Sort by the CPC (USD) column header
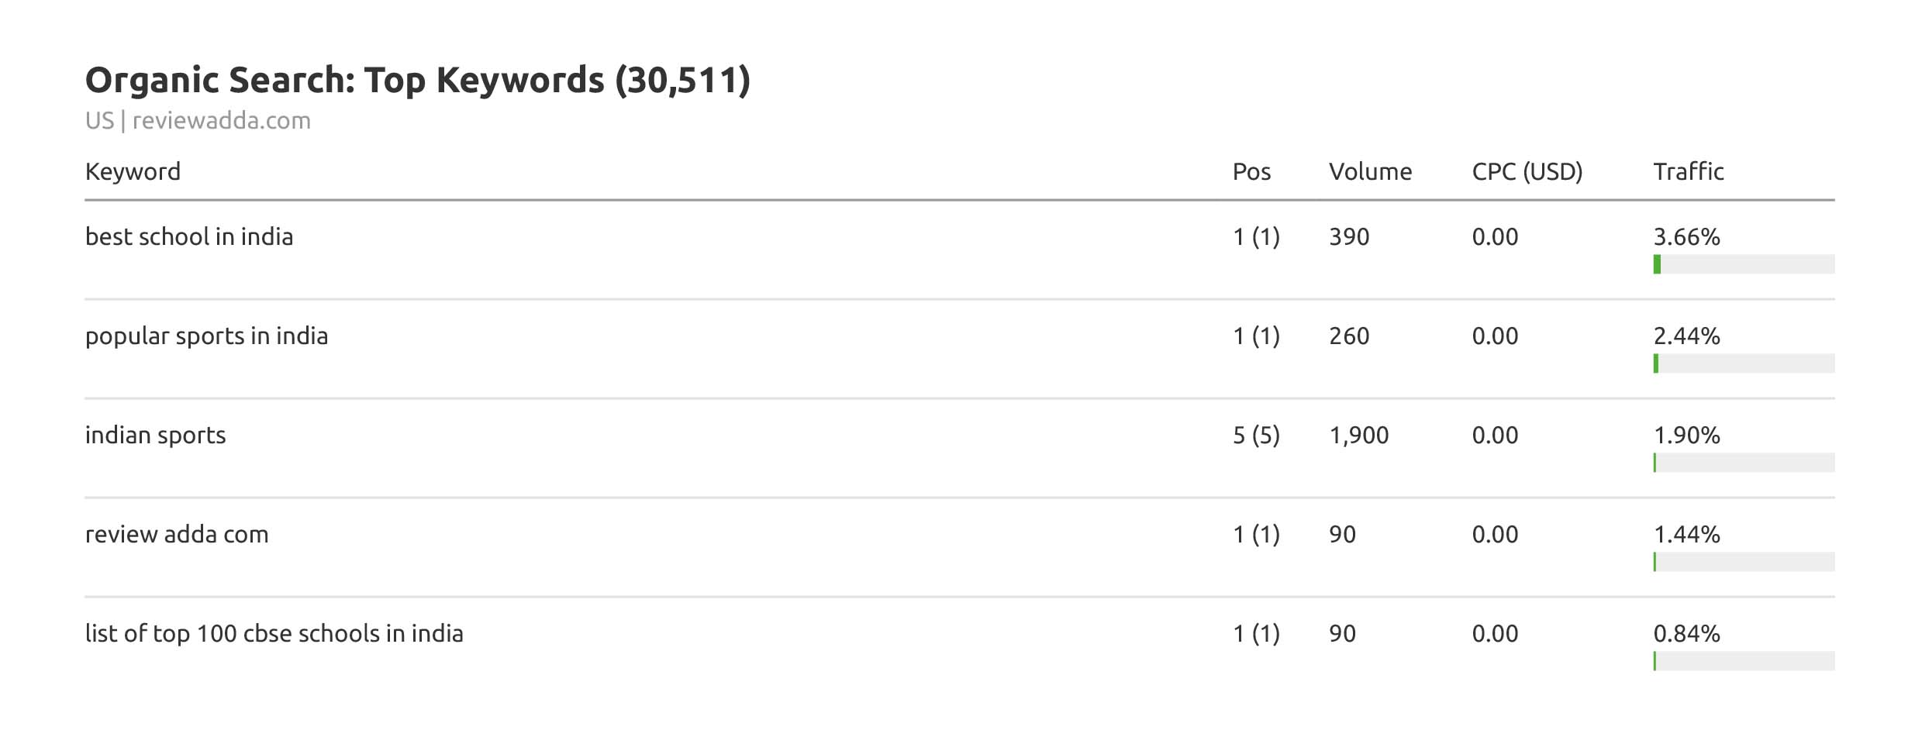 (1527, 171)
